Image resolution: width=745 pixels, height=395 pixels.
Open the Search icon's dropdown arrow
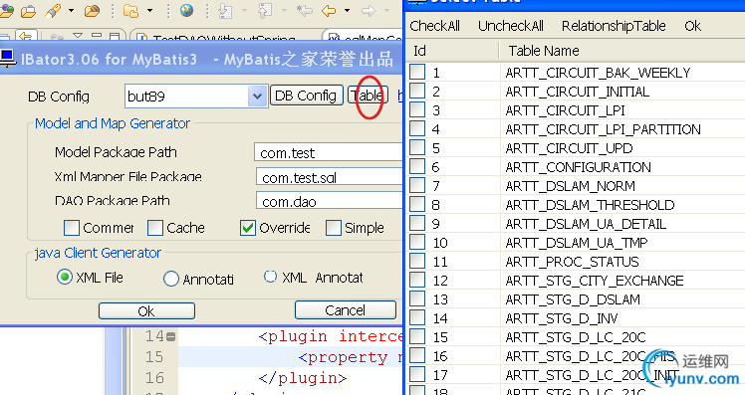pyautogui.click(x=71, y=10)
